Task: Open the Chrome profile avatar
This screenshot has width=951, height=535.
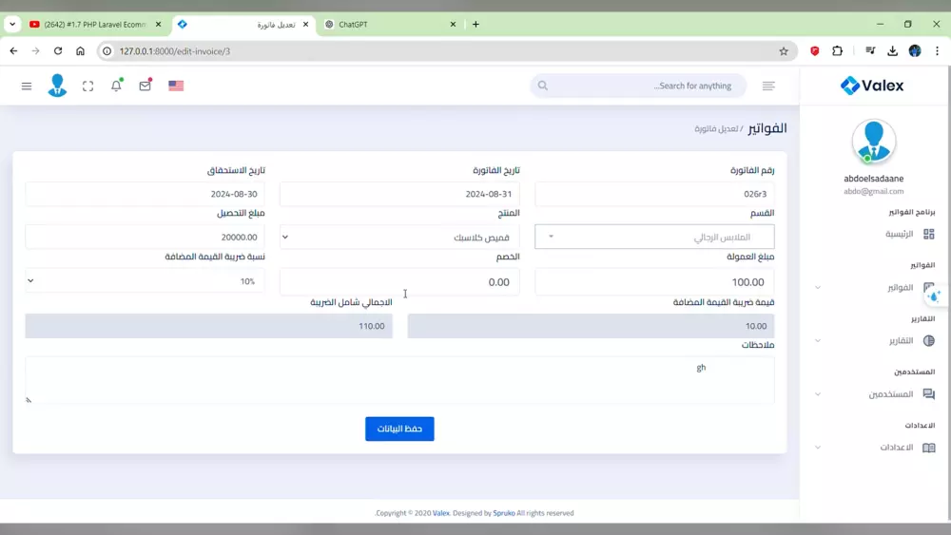Action: pos(915,51)
